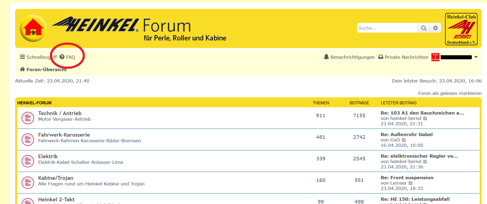Click the Elektrik topic count 339
The image size is (487, 204).
click(321, 159)
